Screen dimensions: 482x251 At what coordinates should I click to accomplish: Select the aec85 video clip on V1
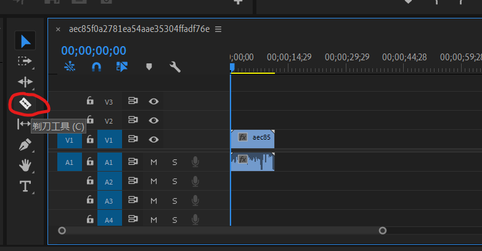253,138
